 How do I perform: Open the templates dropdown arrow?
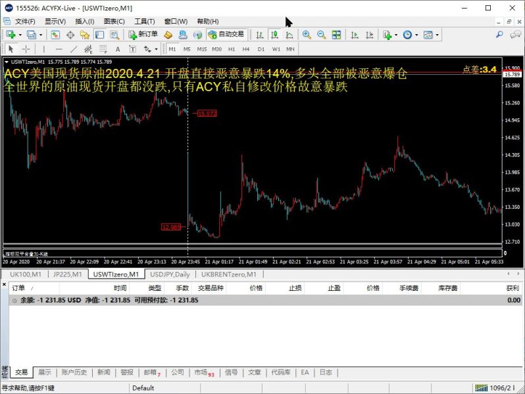pyautogui.click(x=437, y=35)
